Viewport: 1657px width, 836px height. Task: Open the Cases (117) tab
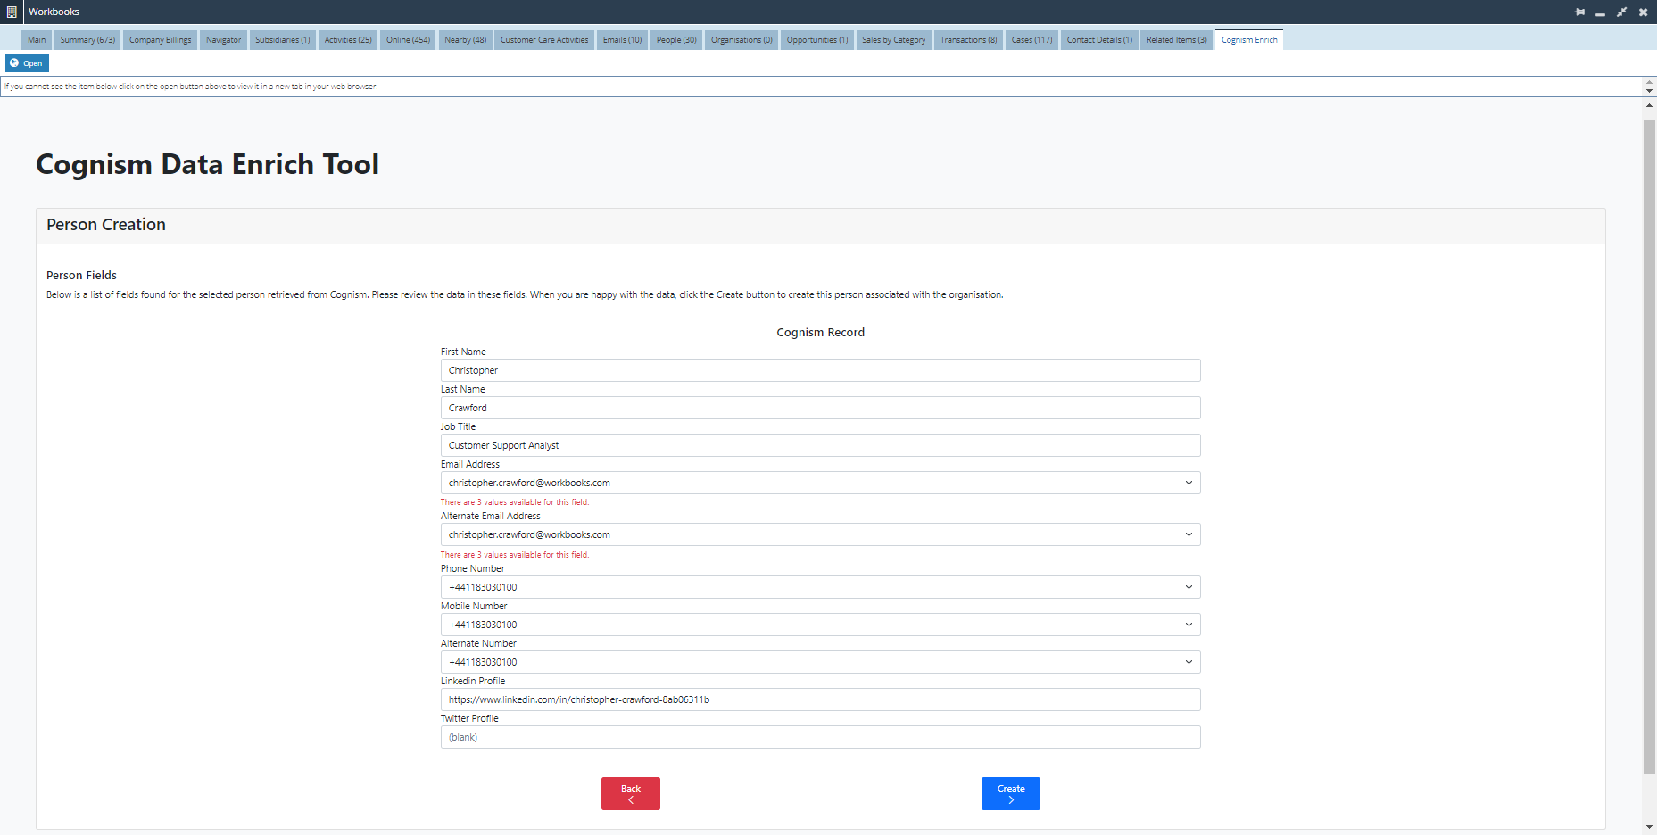pyautogui.click(x=1032, y=40)
